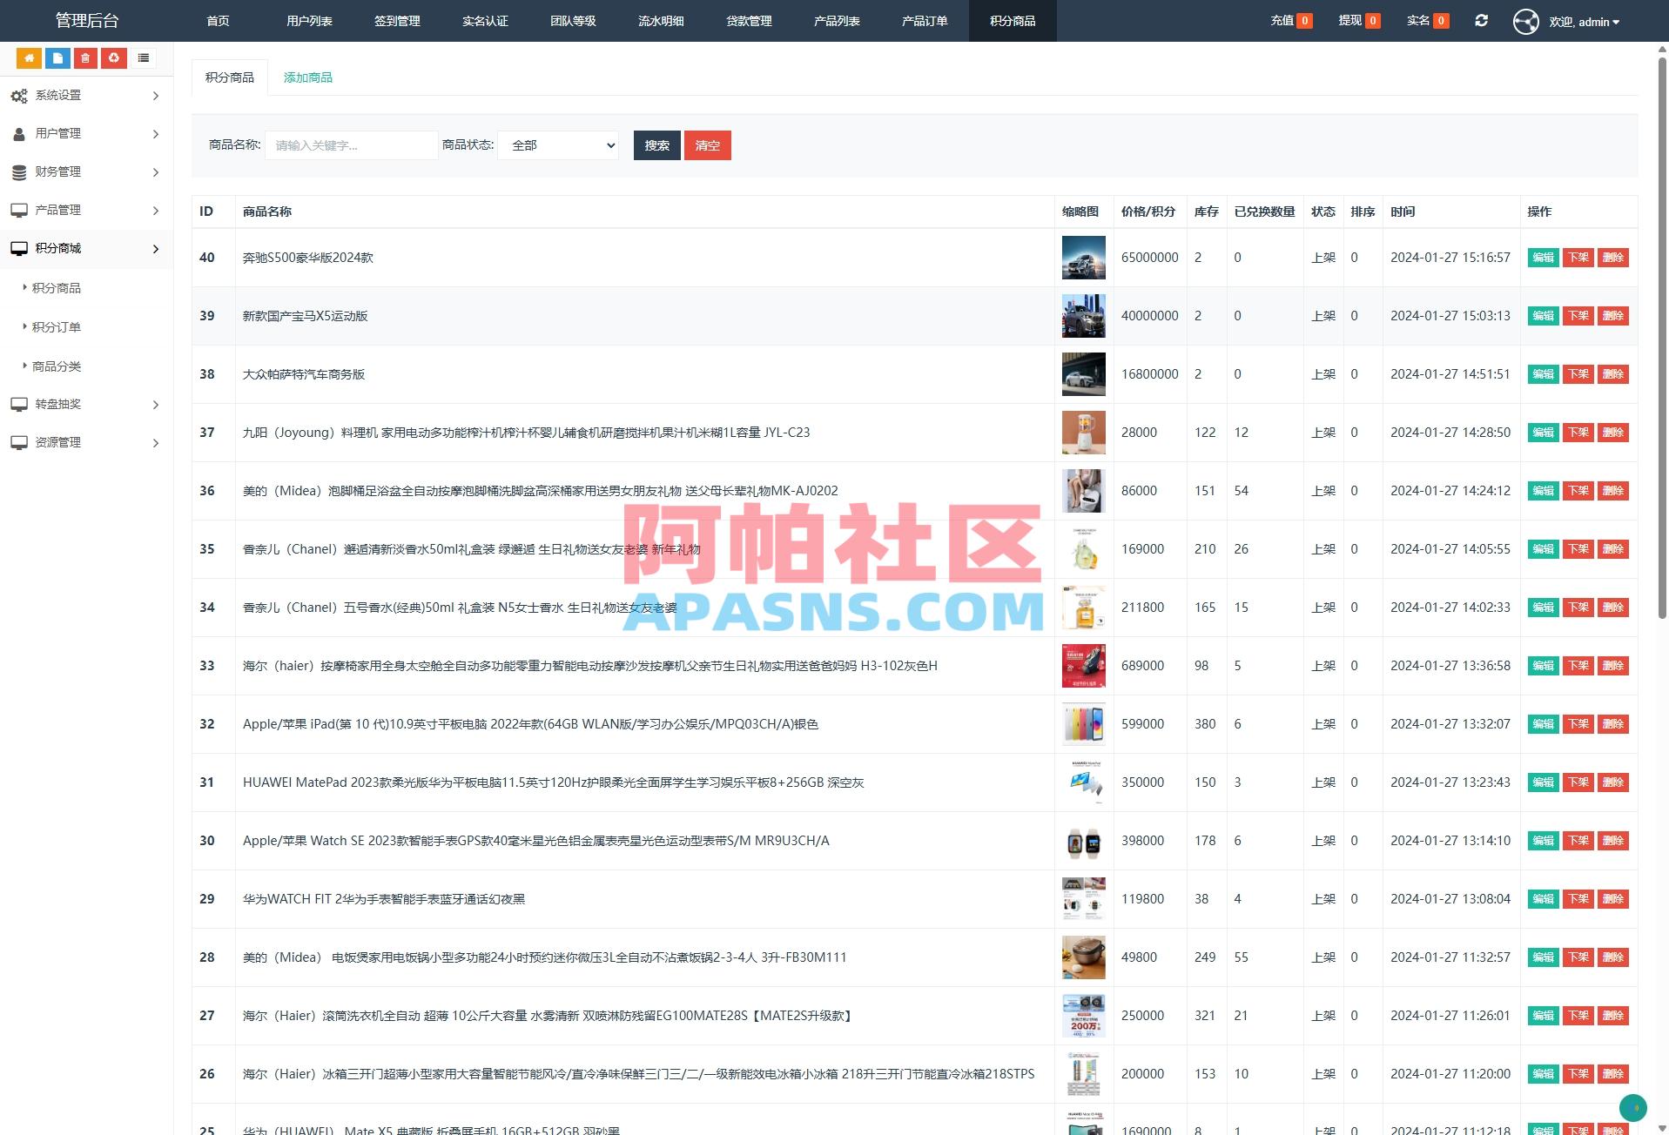Click the 搜索 search button
The height and width of the screenshot is (1135, 1669).
(656, 145)
